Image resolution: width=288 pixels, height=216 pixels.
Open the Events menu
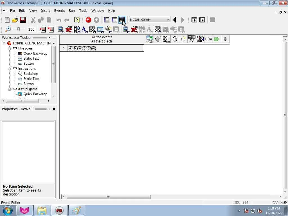point(59,11)
